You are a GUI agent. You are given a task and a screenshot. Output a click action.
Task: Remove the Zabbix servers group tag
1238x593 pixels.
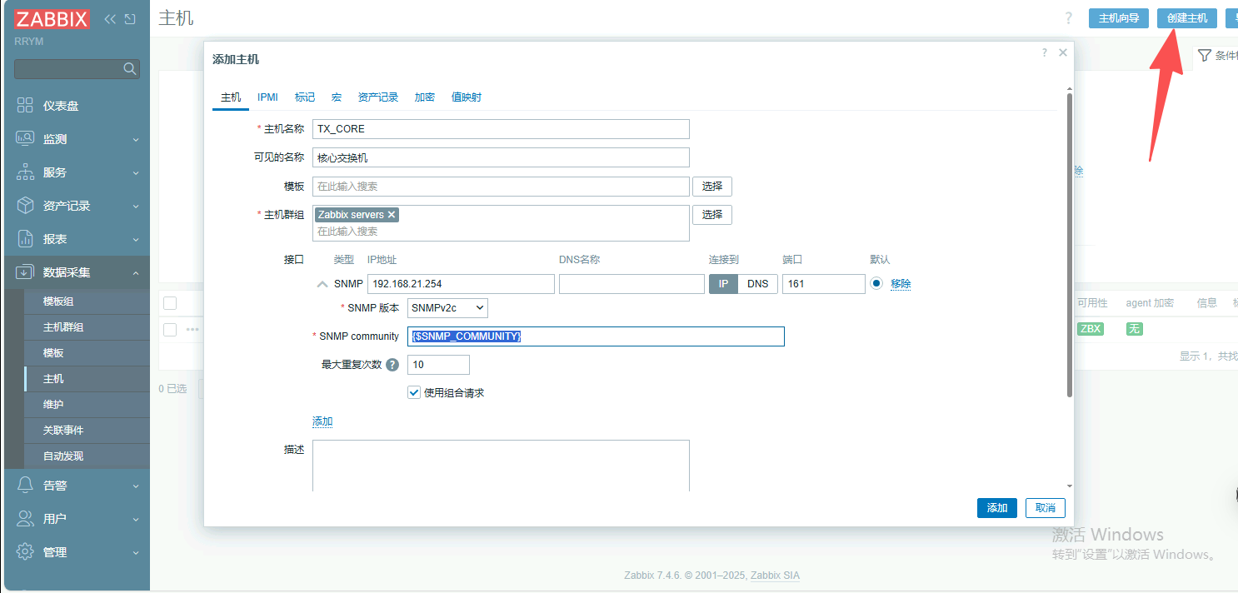392,215
